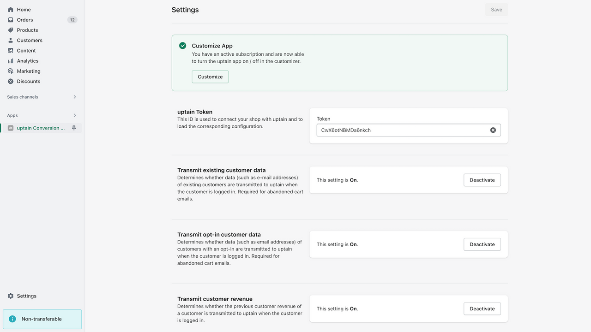Viewport: 591px width, 332px height.
Task: Expand the Apps section chevron
Action: point(75,115)
